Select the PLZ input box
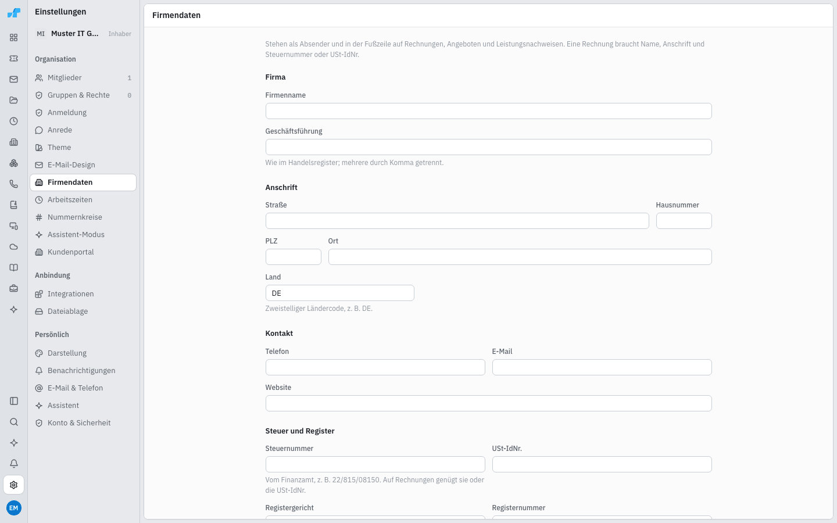Screen dimensions: 837x523 (x=293, y=257)
